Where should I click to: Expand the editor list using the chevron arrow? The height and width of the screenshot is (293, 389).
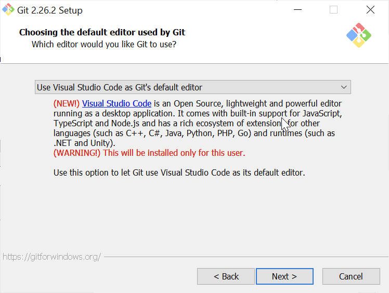[x=344, y=87]
